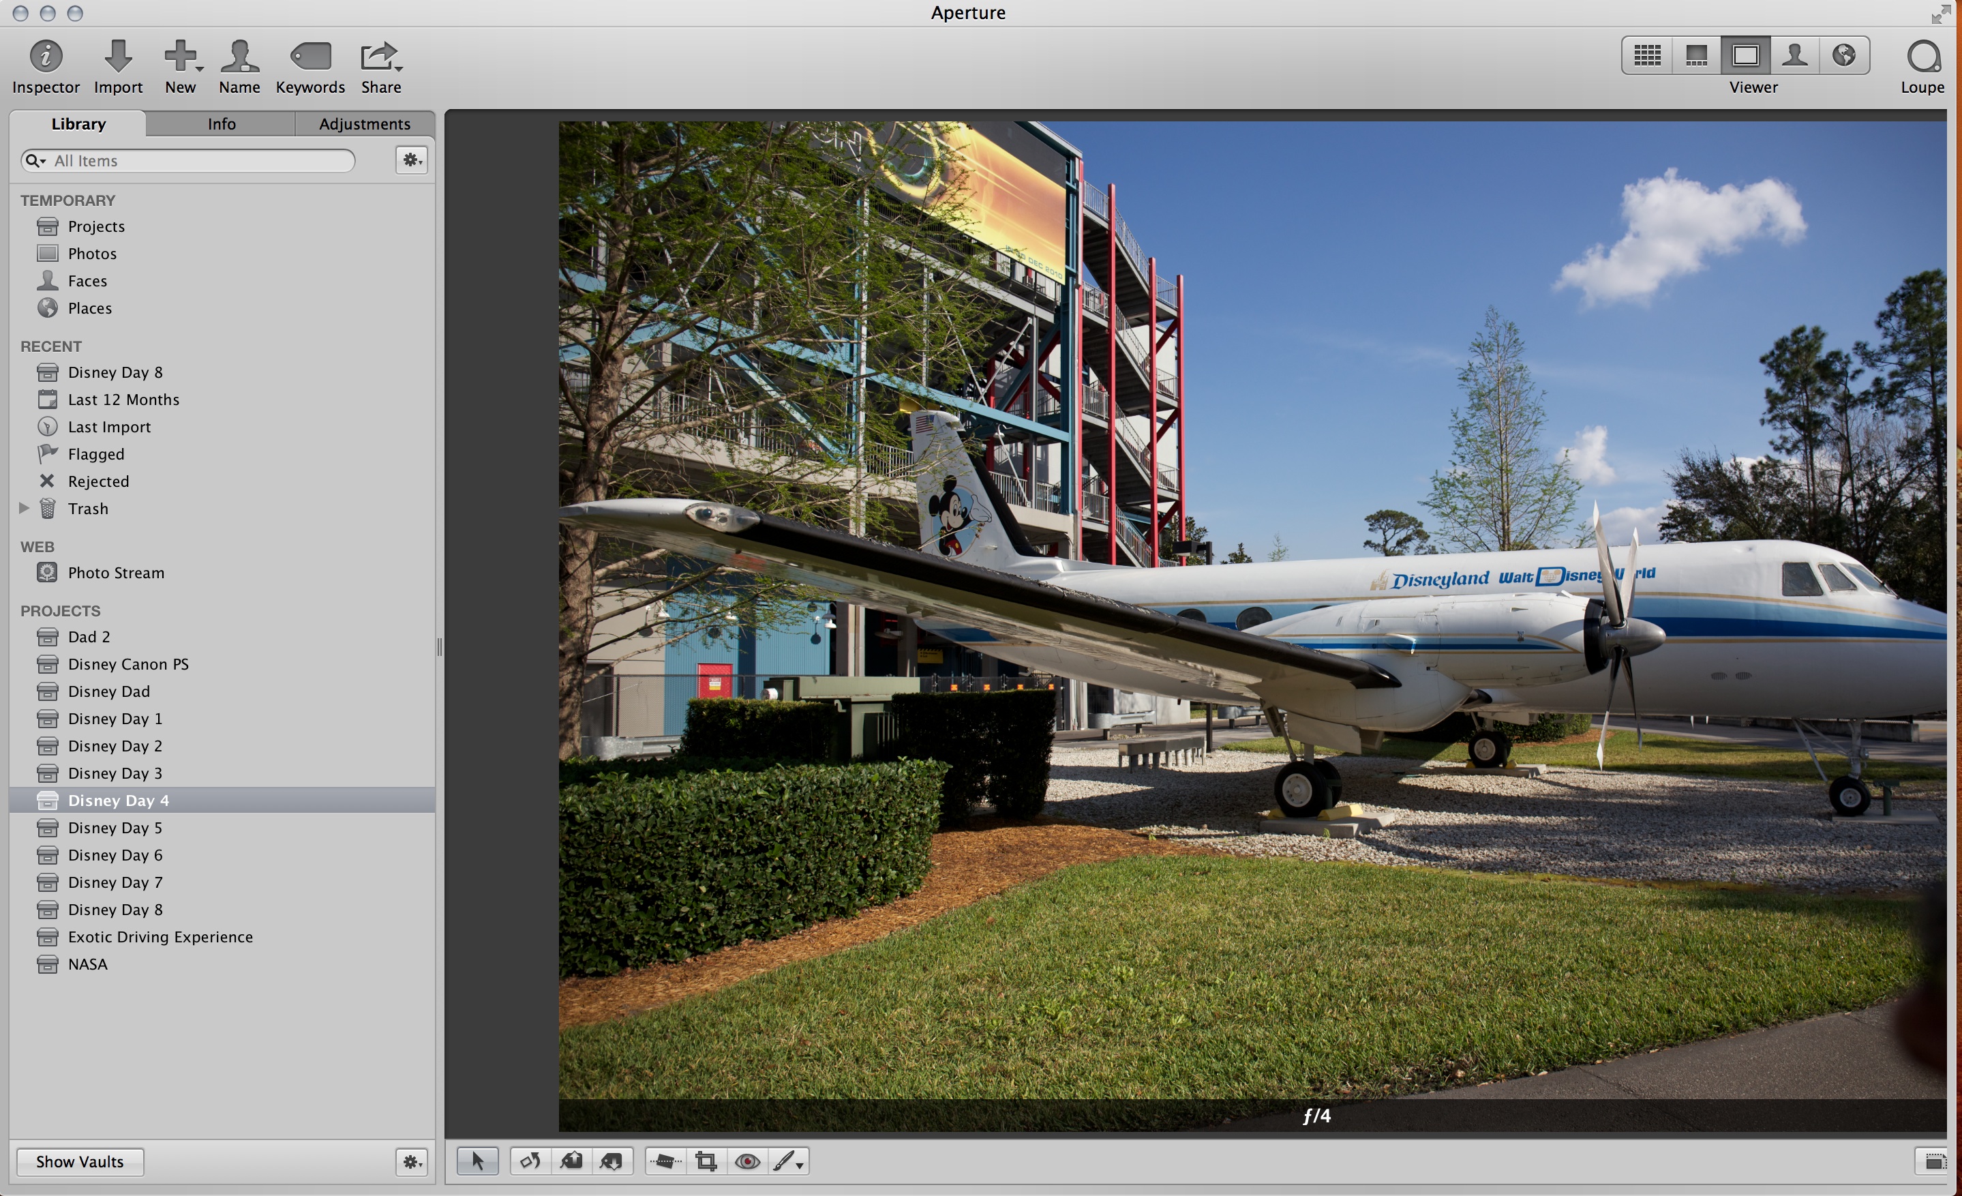Select the Lift metadata tool
Viewport: 1962px width, 1196px height.
(571, 1161)
